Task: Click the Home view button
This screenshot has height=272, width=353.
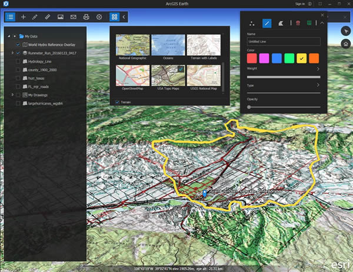Action: pyautogui.click(x=345, y=44)
